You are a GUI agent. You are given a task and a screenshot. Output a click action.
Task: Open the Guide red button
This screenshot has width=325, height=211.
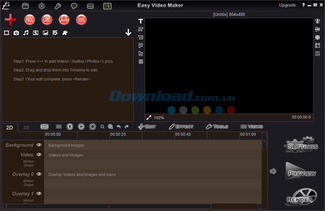(64, 19)
